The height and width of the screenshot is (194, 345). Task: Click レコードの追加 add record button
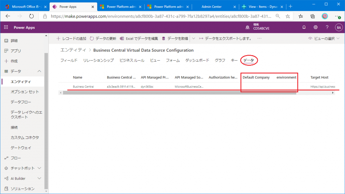coord(71,38)
